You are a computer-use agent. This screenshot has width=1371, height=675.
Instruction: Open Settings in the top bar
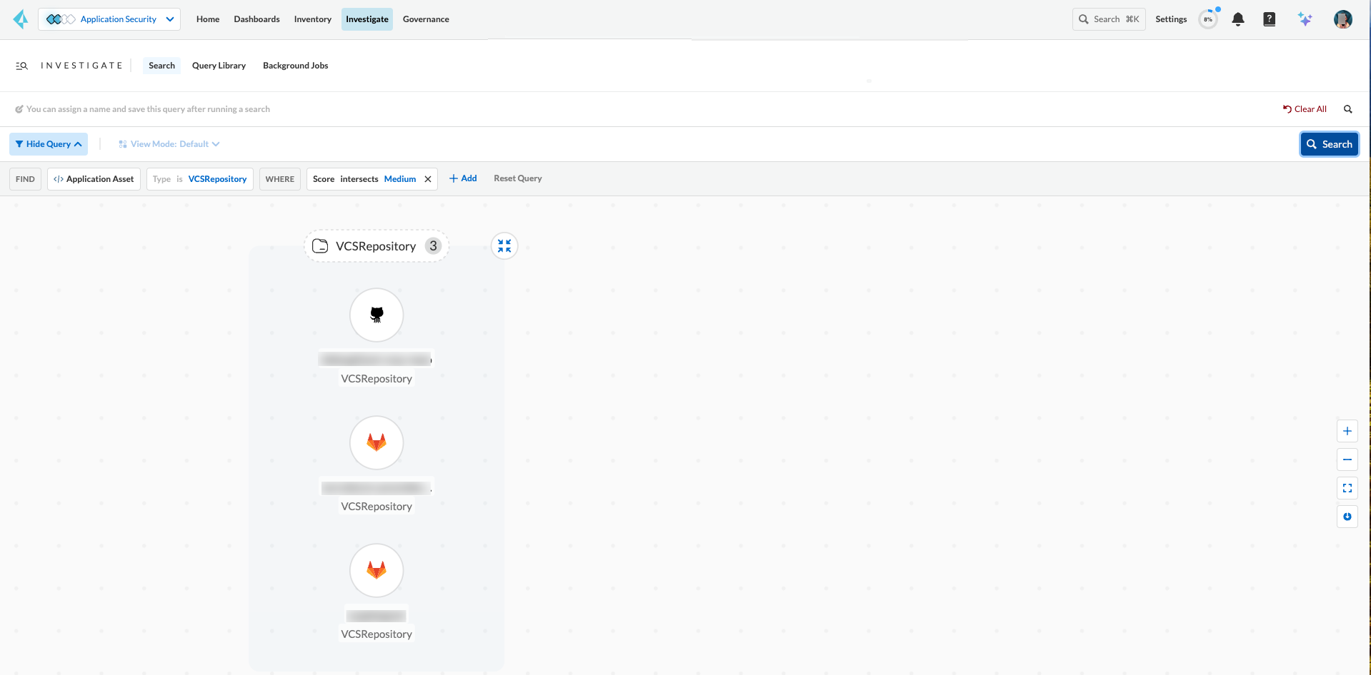click(x=1171, y=19)
